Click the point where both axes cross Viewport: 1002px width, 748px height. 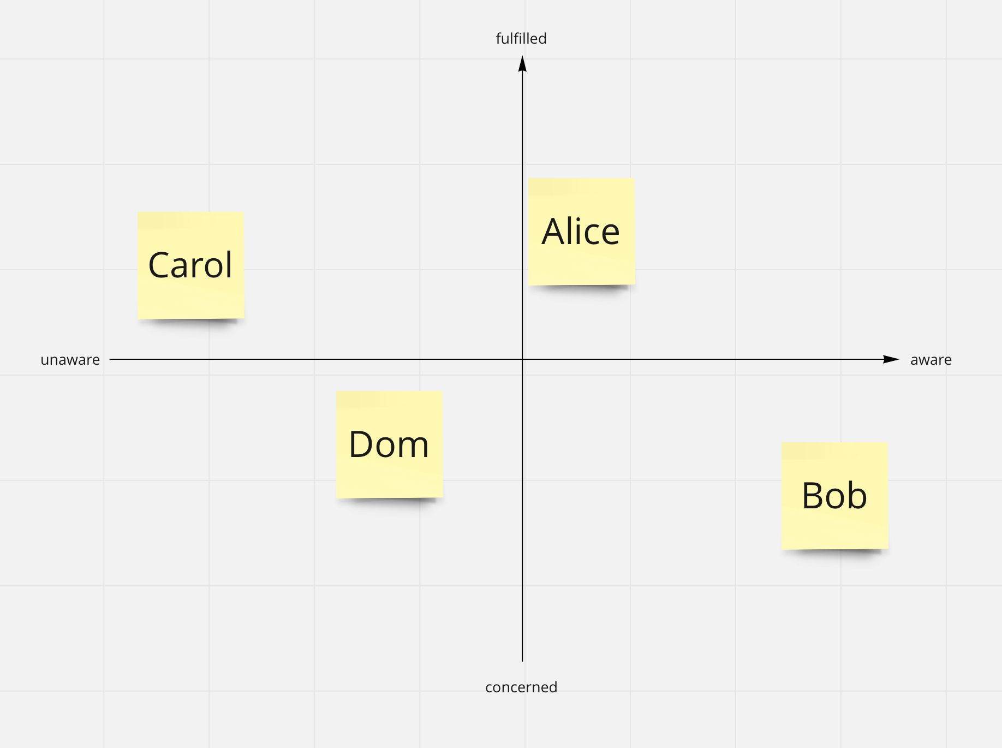522,359
